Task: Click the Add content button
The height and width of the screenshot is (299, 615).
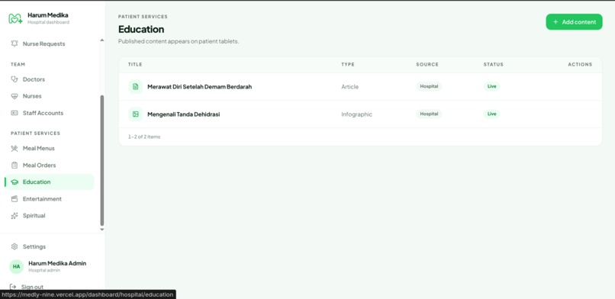Action: [x=574, y=22]
